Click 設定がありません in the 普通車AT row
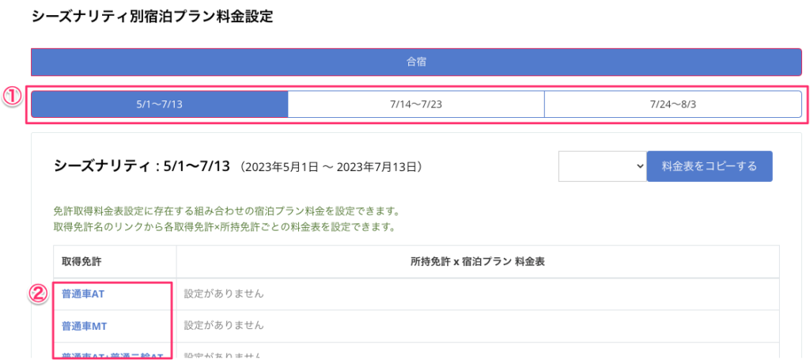Viewport: 810px width, 360px height. [x=224, y=294]
